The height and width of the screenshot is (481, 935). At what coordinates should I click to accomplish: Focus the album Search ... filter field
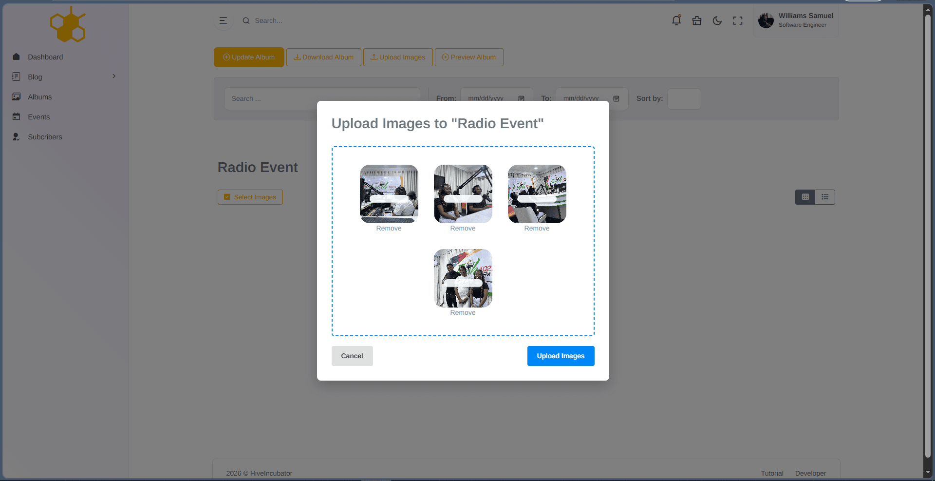[321, 98]
